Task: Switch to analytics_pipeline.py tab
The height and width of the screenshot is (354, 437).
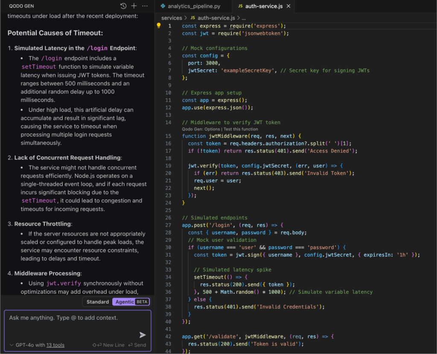Action: 194,6
